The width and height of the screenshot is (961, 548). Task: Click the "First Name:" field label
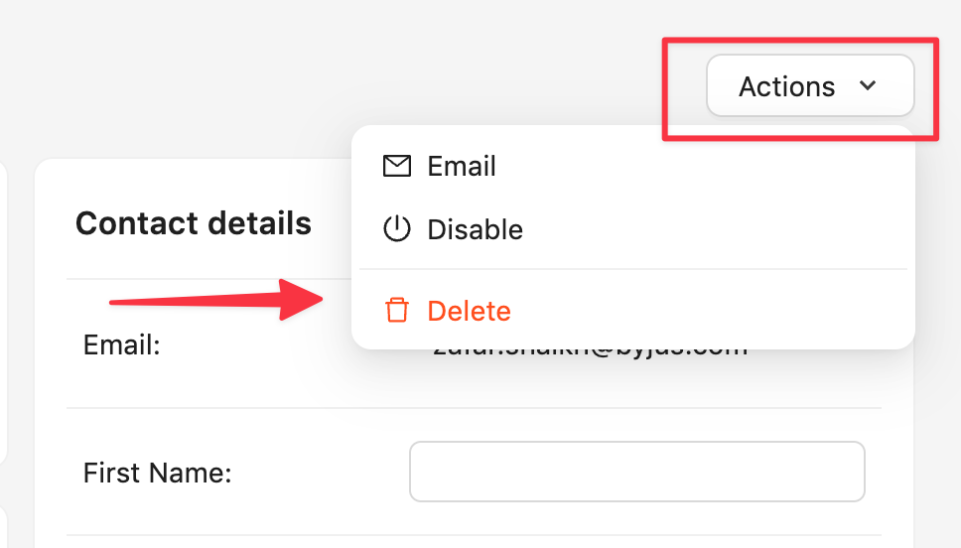157,473
